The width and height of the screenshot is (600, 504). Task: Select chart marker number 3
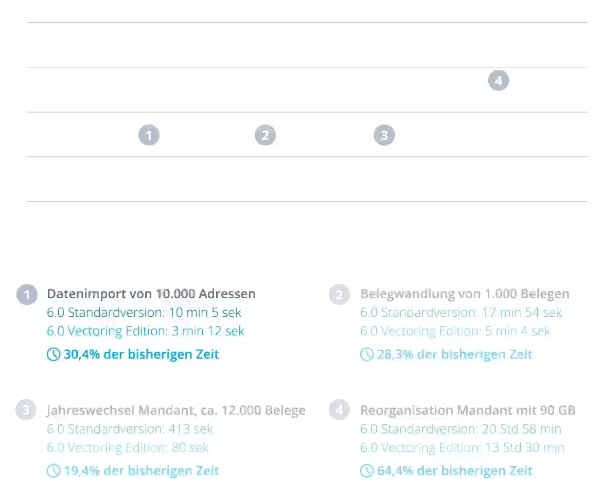[384, 136]
